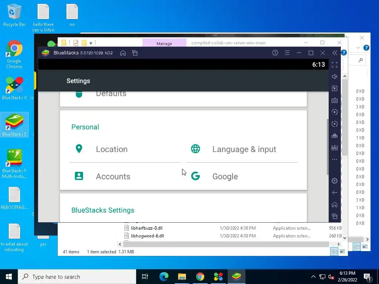Click the globe icon for Language & input

pyautogui.click(x=195, y=149)
